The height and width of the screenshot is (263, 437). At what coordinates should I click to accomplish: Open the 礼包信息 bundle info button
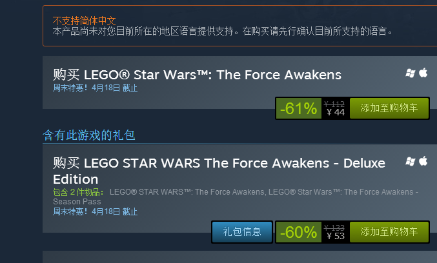[242, 232]
